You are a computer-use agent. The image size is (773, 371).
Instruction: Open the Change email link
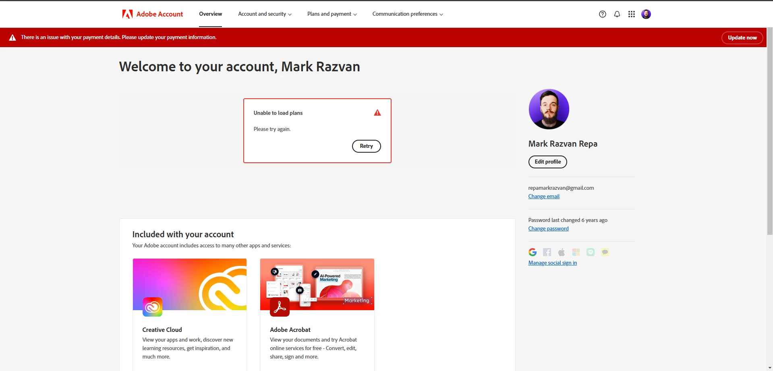[544, 197]
